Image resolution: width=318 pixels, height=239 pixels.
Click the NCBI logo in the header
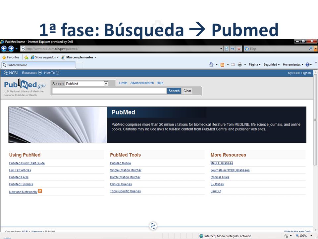click(11, 73)
